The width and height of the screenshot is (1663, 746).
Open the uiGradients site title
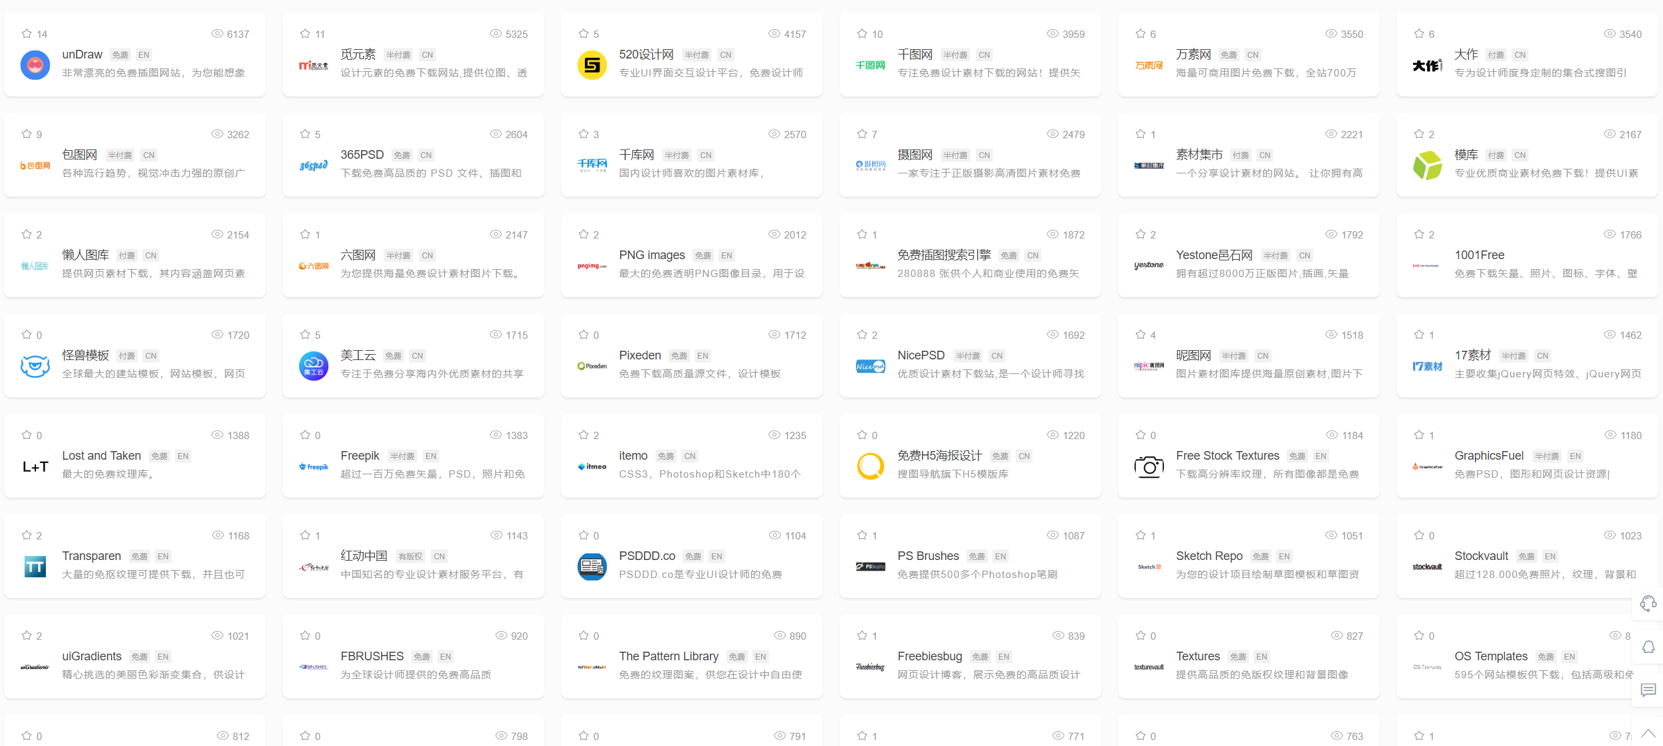point(92,656)
